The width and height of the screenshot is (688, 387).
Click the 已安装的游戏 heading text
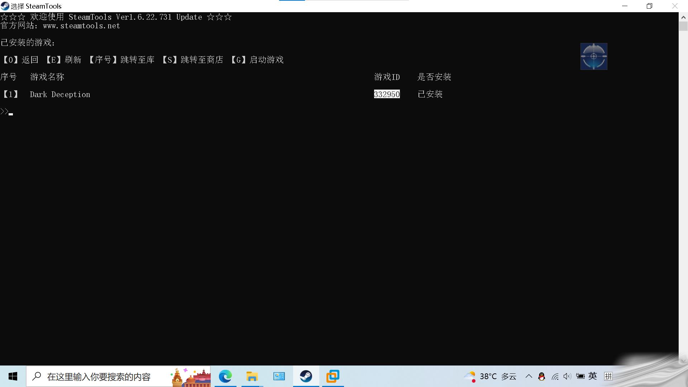(x=28, y=43)
